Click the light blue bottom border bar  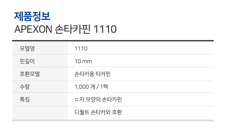click(x=113, y=120)
